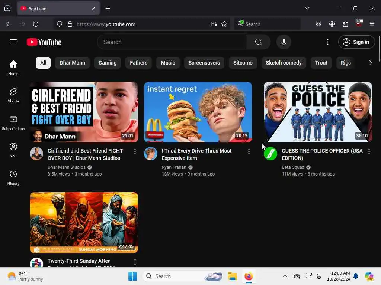The width and height of the screenshot is (381, 285).
Task: Open weather widget showing 84°F
Action: (x=25, y=276)
